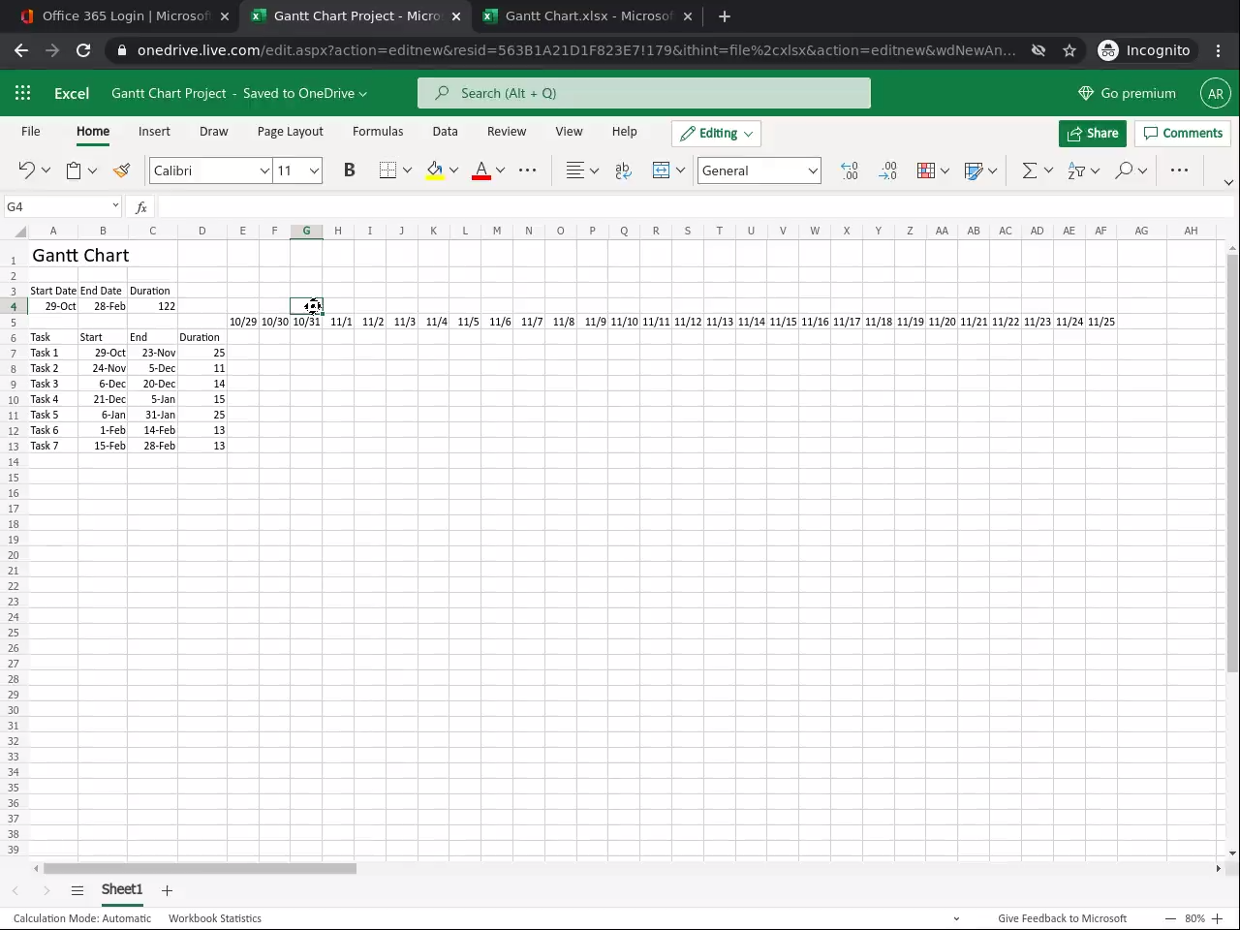Screen dimensions: 1240x930
Task: Select the Duration value 122 cell
Action: (x=153, y=306)
